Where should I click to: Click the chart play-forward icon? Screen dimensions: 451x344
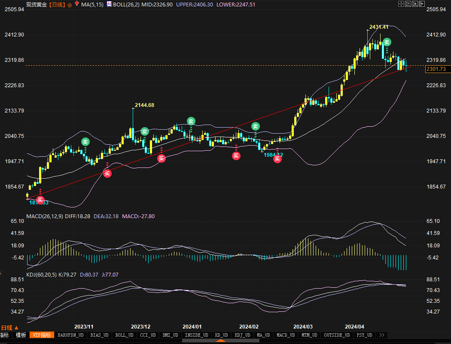point(415,4)
